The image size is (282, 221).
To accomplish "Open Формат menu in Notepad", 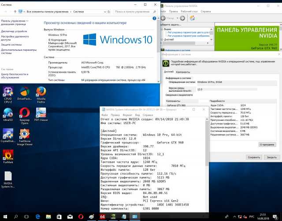I will click(127, 115).
